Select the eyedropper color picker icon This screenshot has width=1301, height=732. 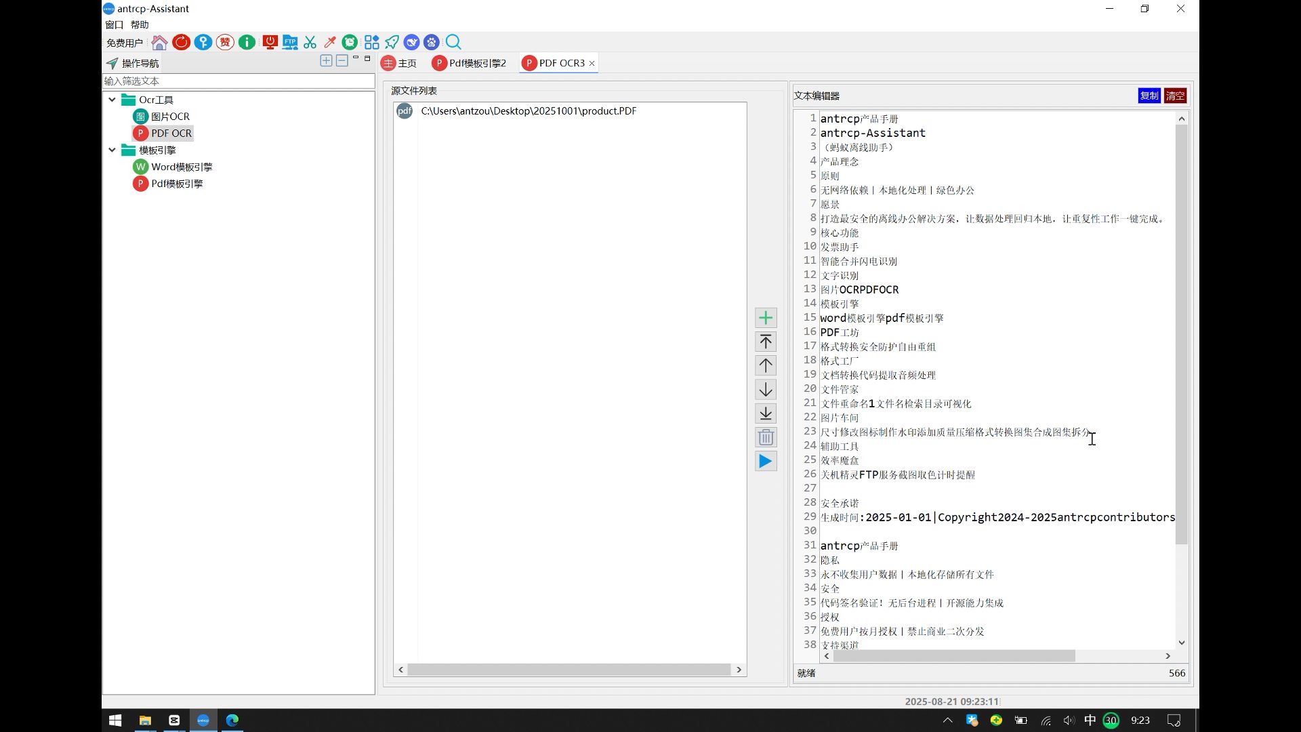tap(330, 43)
